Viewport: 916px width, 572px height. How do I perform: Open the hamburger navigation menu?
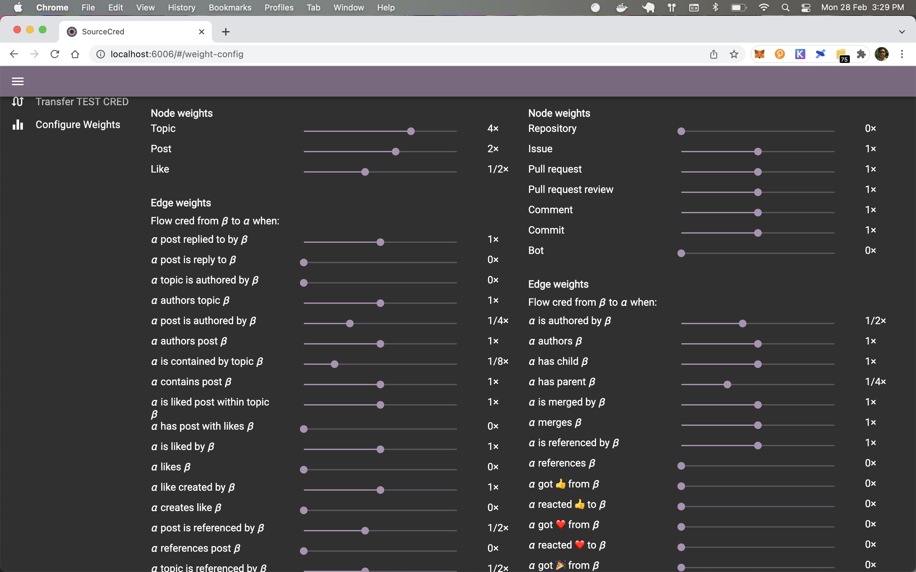click(x=18, y=81)
